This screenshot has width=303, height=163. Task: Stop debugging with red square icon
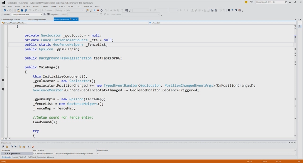[x=98, y=10]
